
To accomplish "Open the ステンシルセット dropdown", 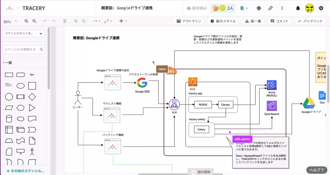I will (23, 33).
